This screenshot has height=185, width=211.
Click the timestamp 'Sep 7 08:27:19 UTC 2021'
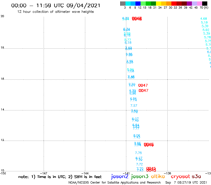click(186, 182)
